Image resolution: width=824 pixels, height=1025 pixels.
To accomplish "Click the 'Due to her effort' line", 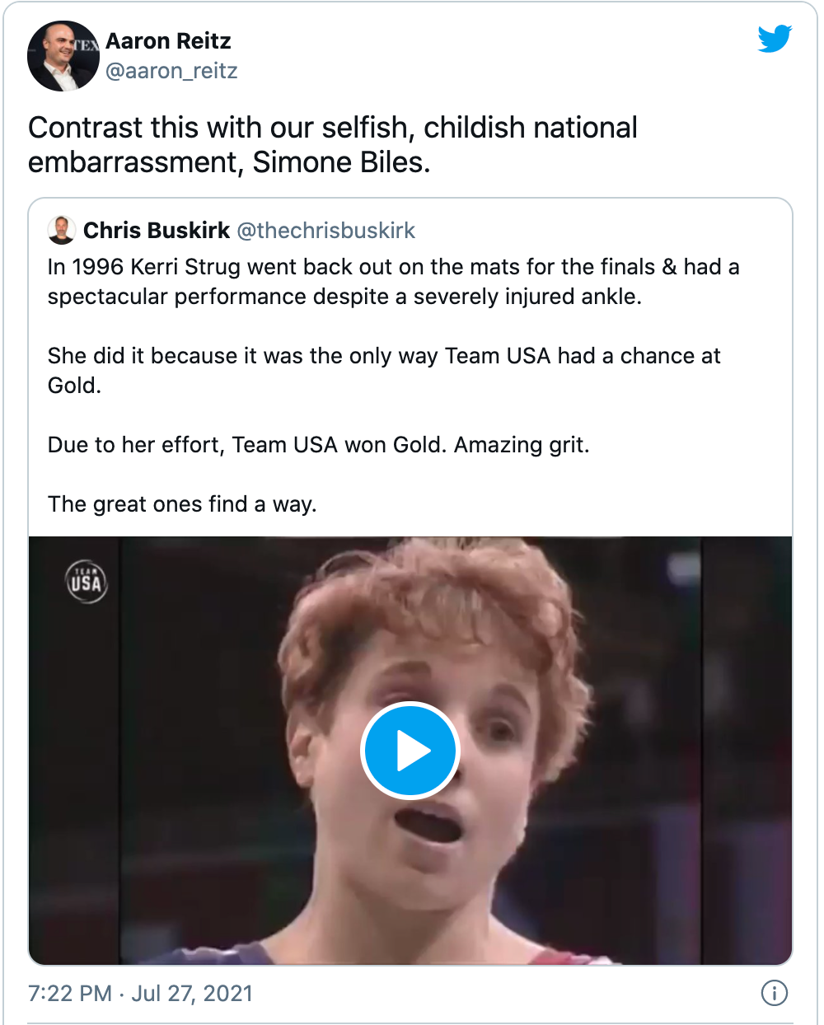I will tap(318, 445).
